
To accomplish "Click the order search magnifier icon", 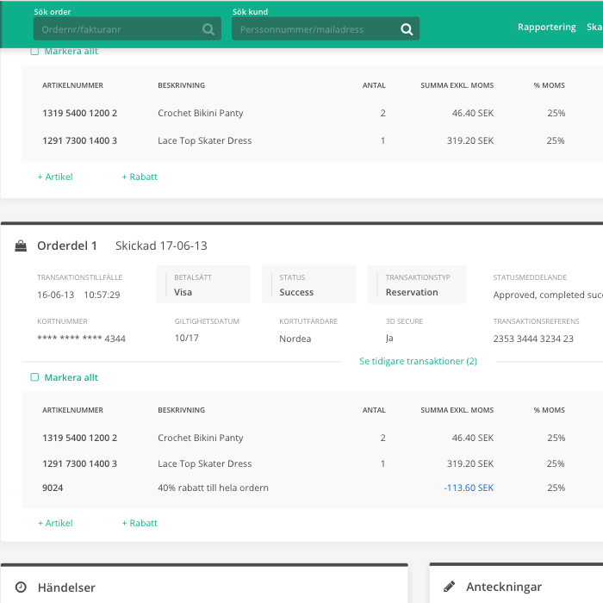I will click(208, 29).
